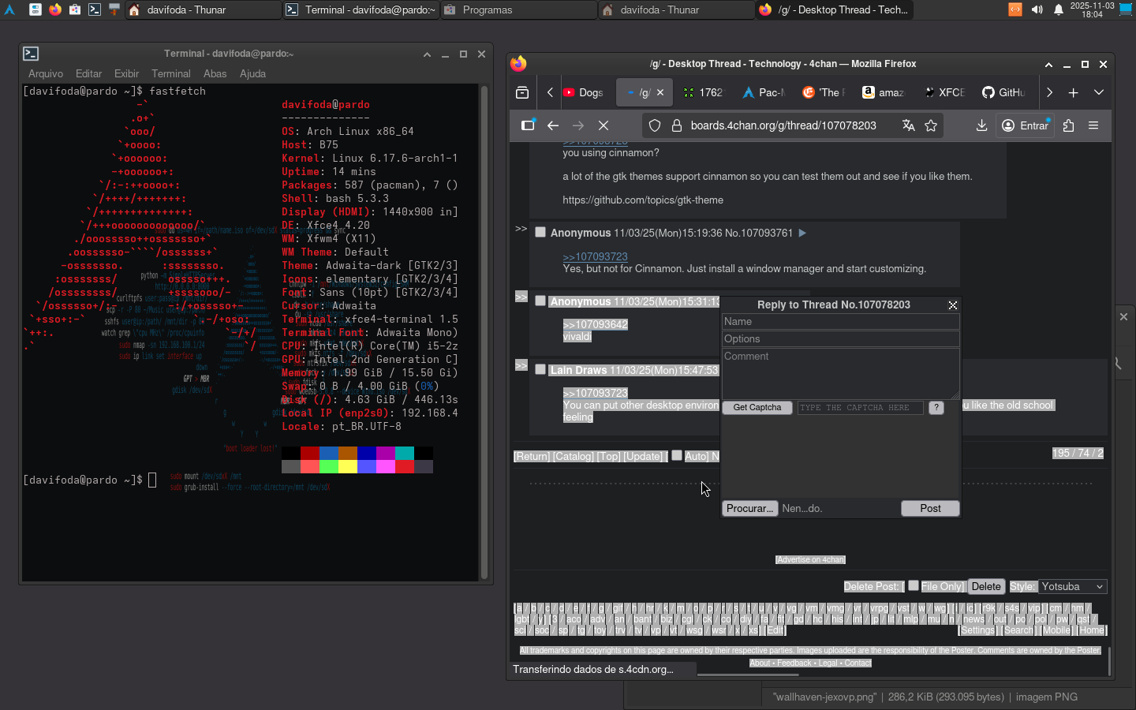Open the Firefox View icon left of tabs
1136x710 pixels.
pos(522,92)
